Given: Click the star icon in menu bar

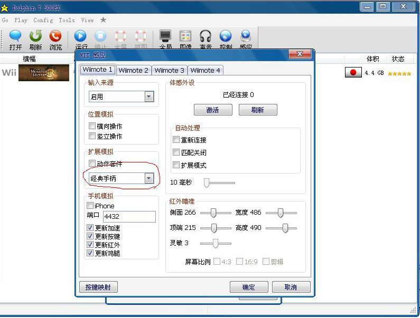Looking at the screenshot, I should pyautogui.click(x=103, y=20).
